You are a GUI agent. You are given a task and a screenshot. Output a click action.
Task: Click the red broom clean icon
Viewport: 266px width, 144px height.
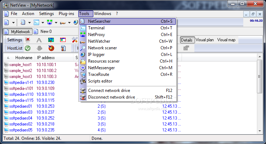51,48
